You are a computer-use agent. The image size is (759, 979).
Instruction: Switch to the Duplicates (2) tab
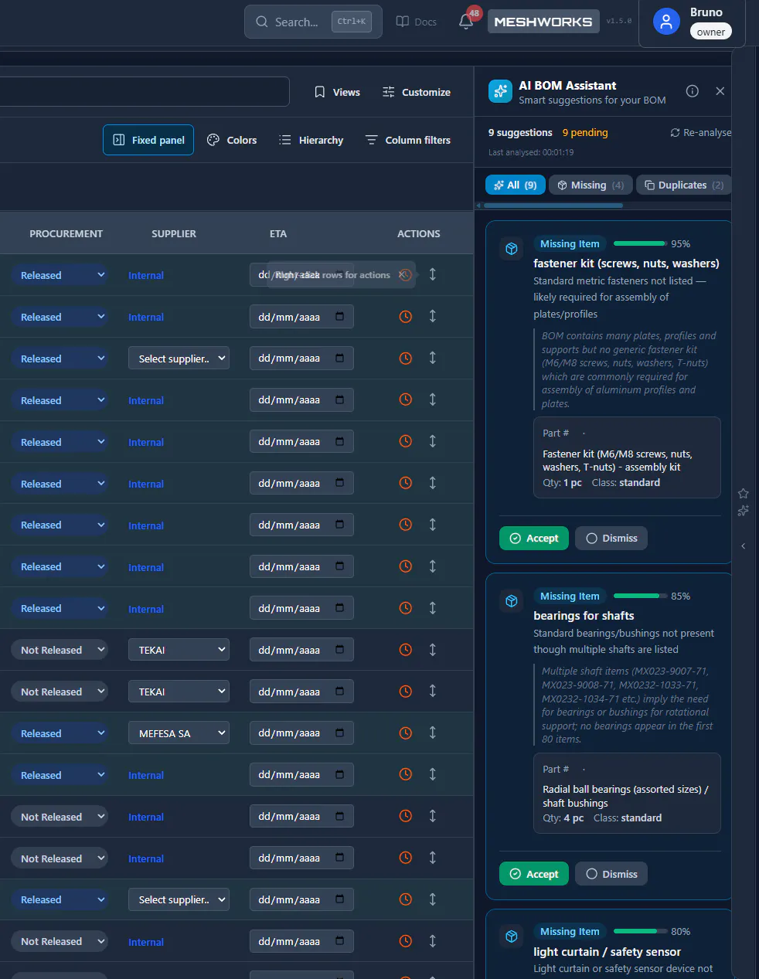[x=683, y=185]
